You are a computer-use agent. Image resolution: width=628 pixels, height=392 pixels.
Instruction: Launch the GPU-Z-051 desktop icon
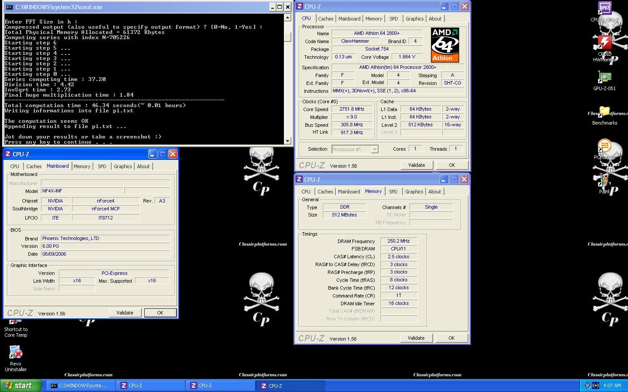click(604, 81)
